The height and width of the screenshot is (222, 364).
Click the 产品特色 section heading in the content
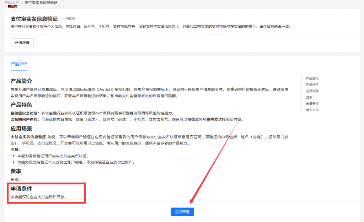pos(21,105)
